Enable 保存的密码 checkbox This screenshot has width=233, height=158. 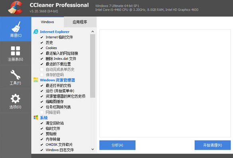[42, 75]
